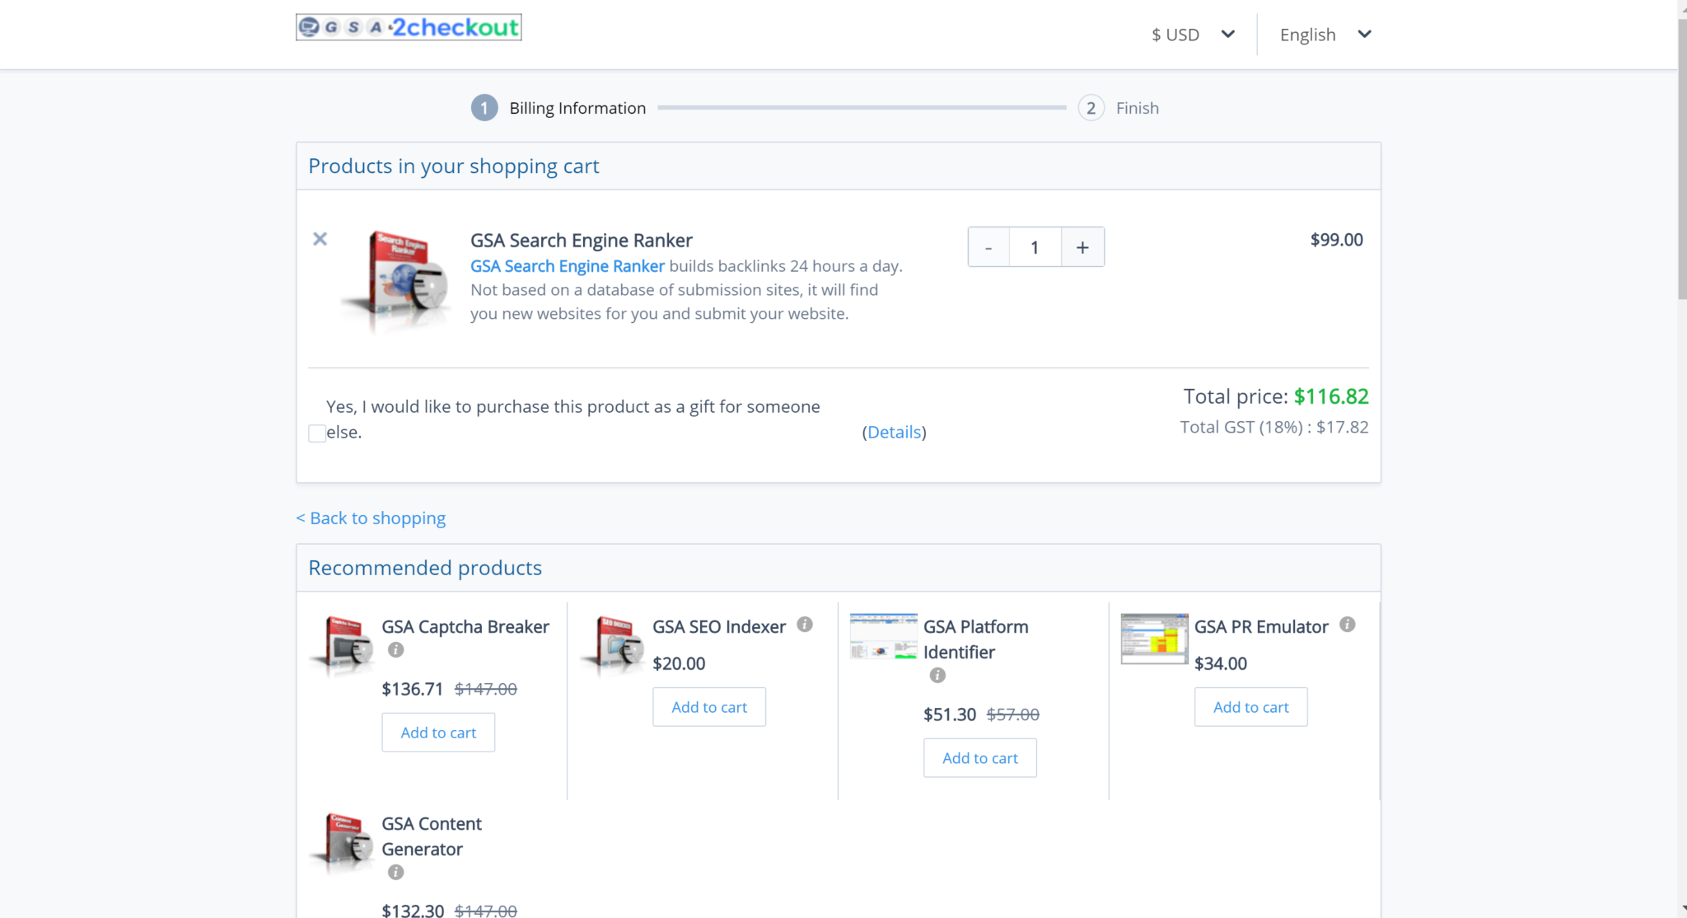Add GSA Platform Identifier to cart
The image size is (1687, 918).
tap(980, 758)
